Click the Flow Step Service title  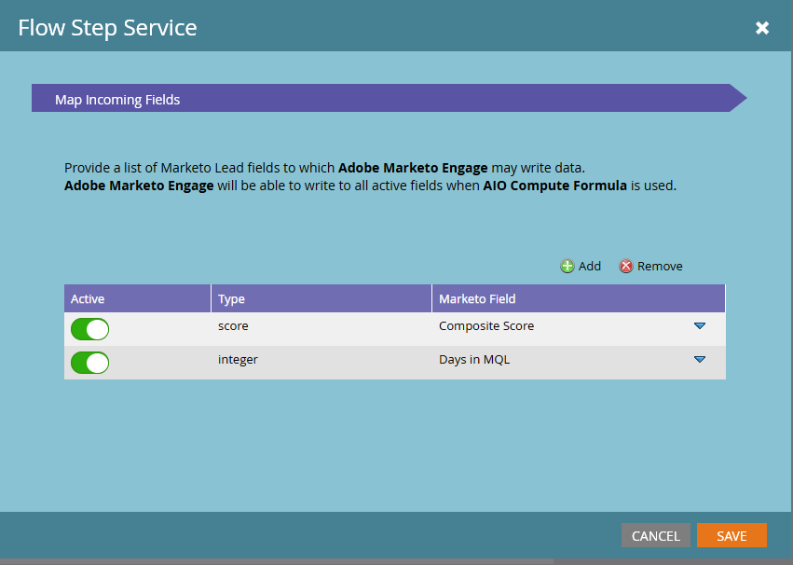[x=107, y=28]
